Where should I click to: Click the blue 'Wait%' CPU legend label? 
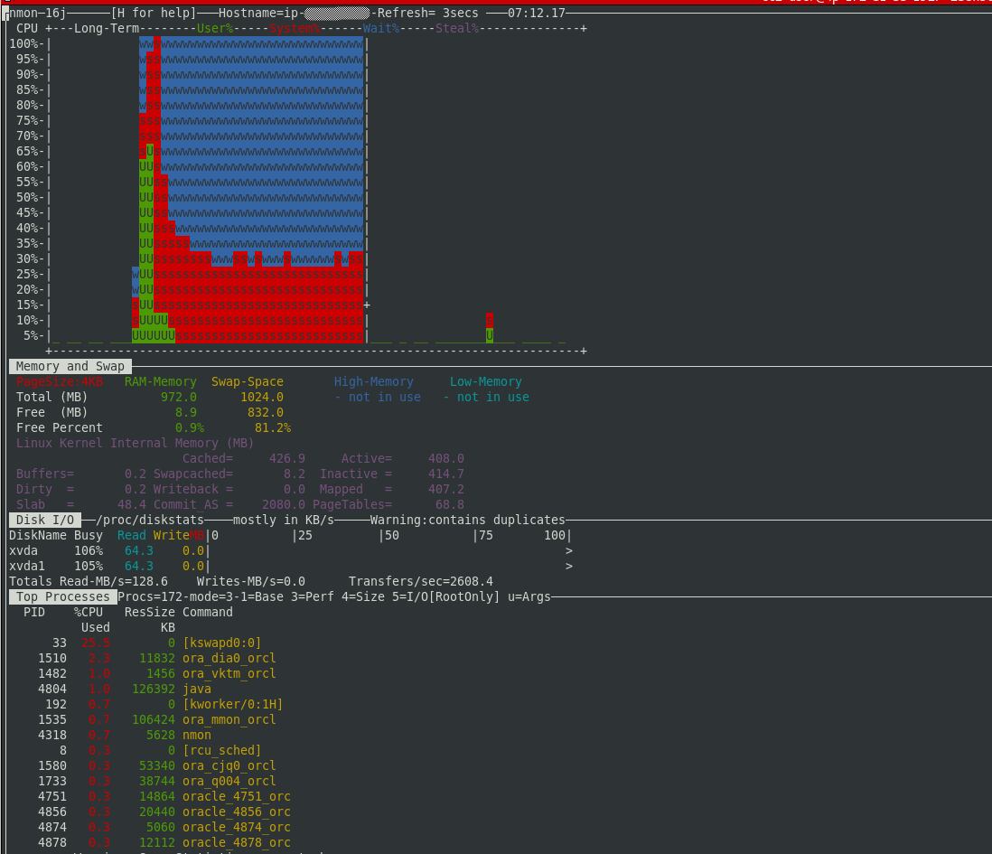pos(381,29)
